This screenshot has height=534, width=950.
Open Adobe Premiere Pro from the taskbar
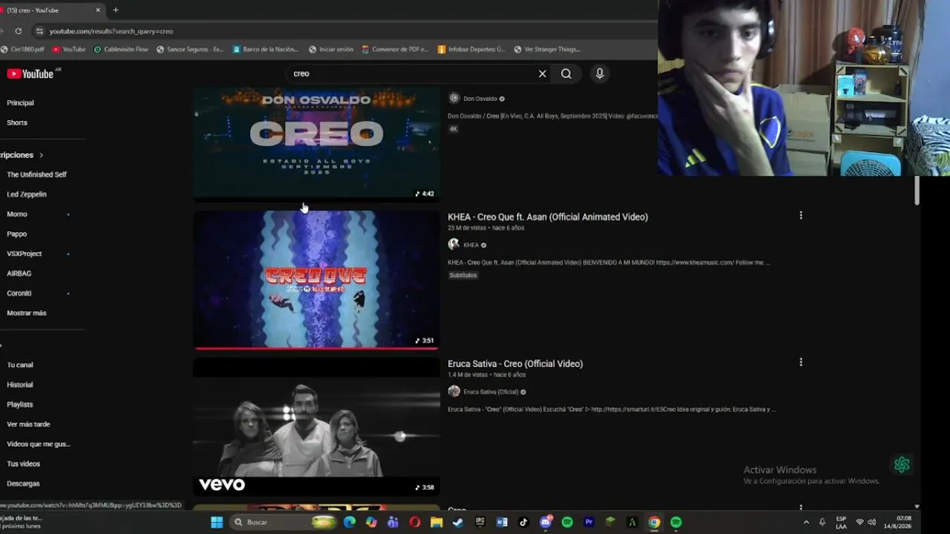pos(589,522)
